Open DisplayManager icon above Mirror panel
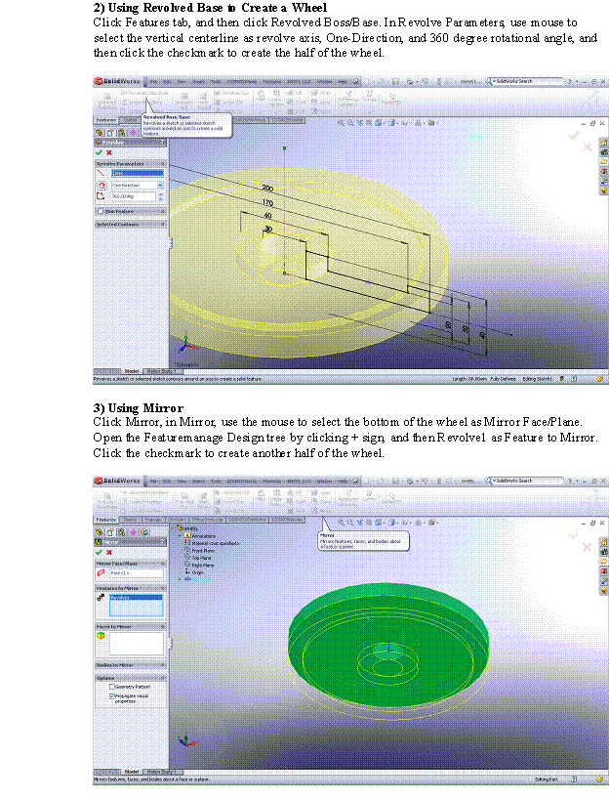Viewport: 609px width, 799px height. [x=144, y=532]
